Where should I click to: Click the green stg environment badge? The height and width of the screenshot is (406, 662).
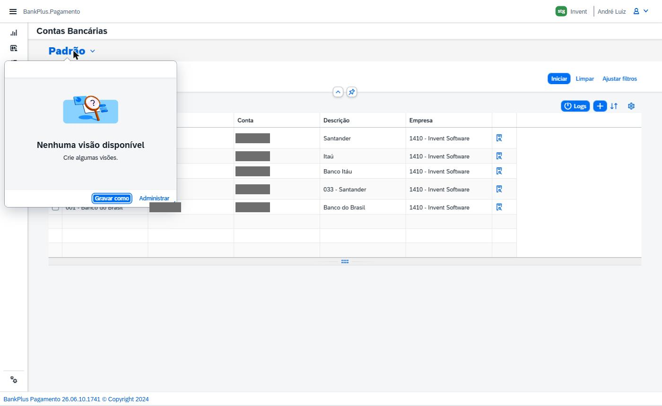pyautogui.click(x=561, y=11)
